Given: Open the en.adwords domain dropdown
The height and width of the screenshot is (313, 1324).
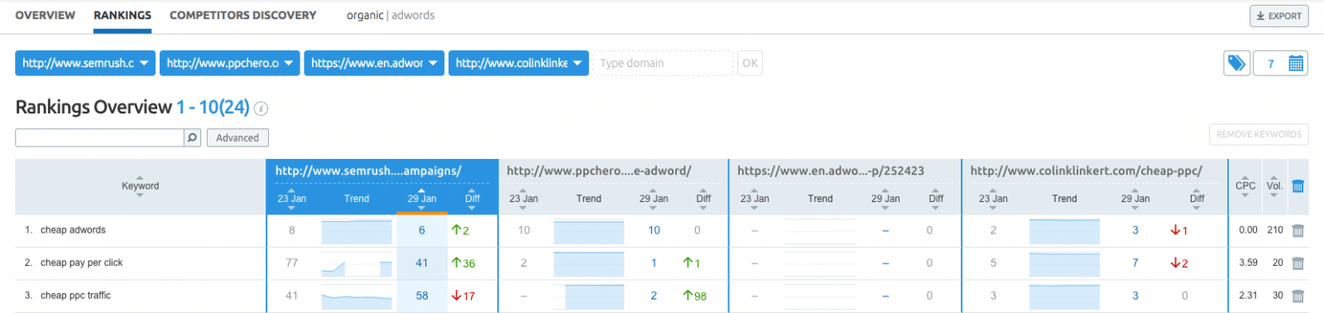Looking at the screenshot, I should 374,63.
